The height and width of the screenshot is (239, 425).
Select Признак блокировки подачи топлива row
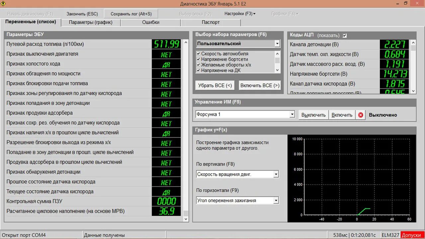[x=94, y=84]
